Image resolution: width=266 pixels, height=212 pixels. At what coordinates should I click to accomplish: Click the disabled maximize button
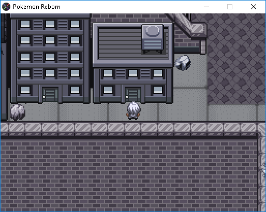tap(230, 7)
